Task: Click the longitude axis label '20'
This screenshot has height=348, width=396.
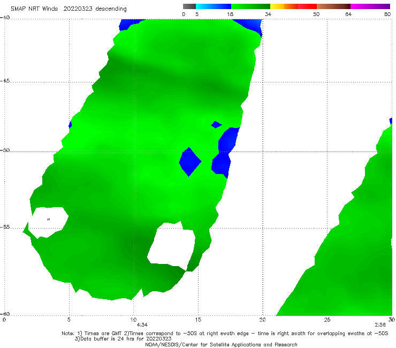Action: (x=262, y=320)
